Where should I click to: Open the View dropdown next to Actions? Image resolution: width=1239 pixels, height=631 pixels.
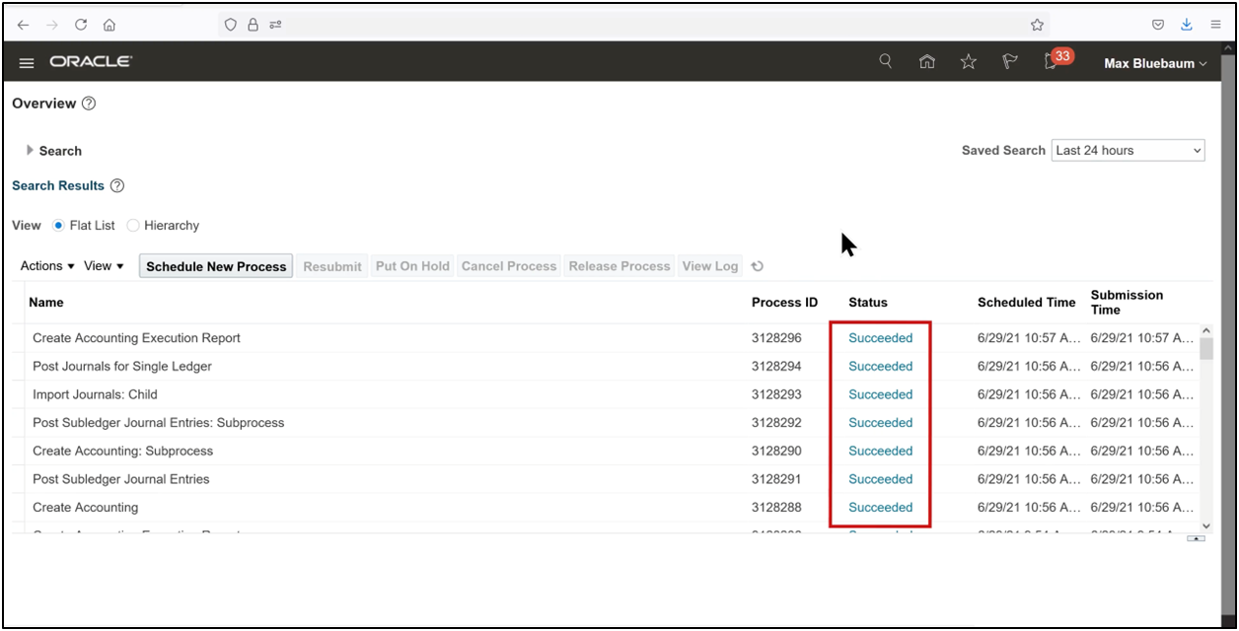pyautogui.click(x=103, y=265)
